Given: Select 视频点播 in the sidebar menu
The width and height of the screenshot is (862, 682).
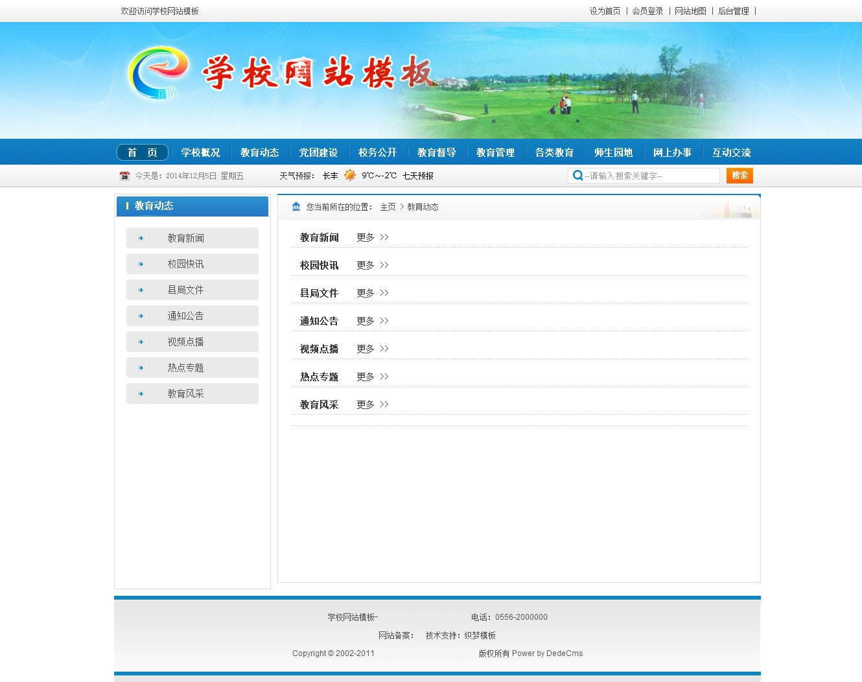Looking at the screenshot, I should pos(192,342).
